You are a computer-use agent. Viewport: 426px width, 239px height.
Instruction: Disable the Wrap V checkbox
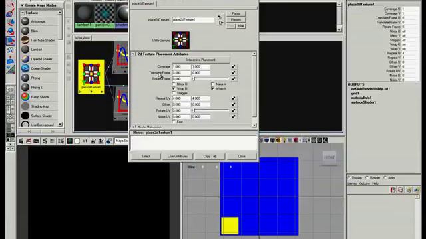pyautogui.click(x=213, y=88)
